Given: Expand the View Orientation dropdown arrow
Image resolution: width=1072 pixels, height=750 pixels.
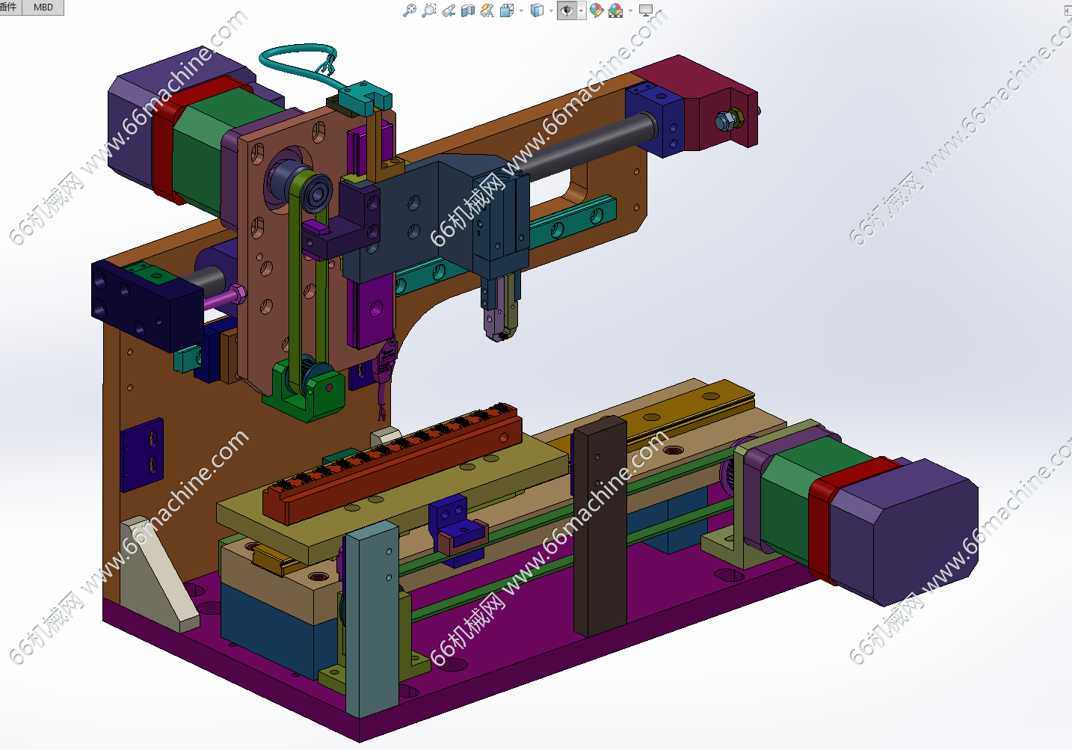Looking at the screenshot, I should pos(521,11).
